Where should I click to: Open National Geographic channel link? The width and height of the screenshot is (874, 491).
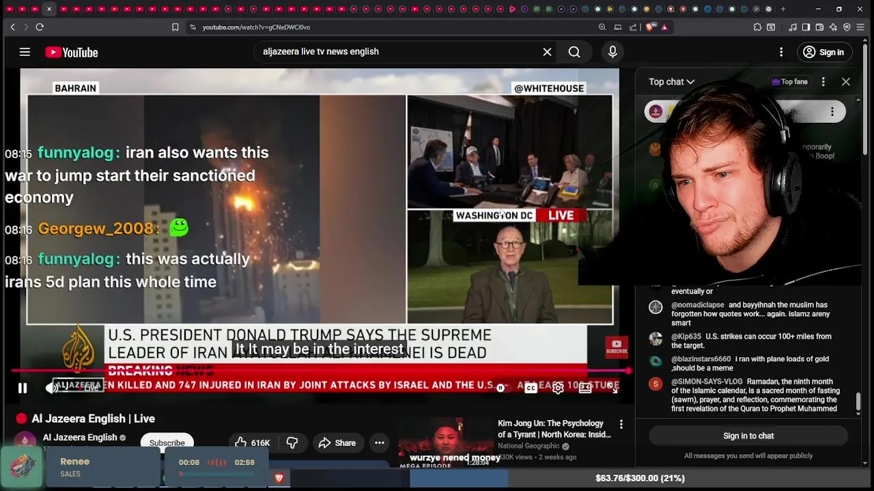(528, 446)
